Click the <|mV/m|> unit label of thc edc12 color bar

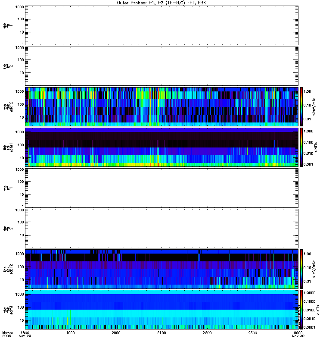314,269
